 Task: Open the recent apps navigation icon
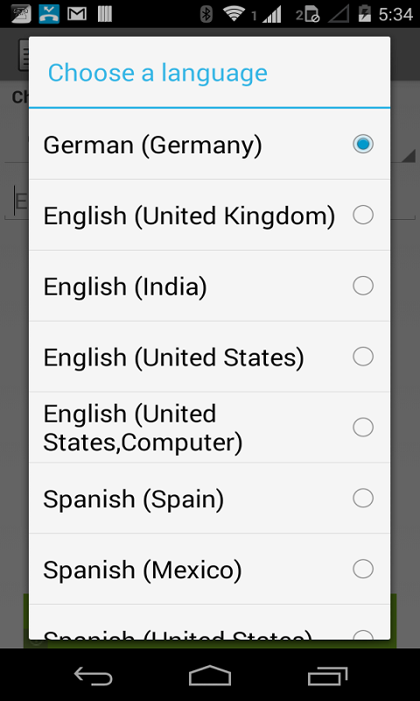[x=327, y=675]
